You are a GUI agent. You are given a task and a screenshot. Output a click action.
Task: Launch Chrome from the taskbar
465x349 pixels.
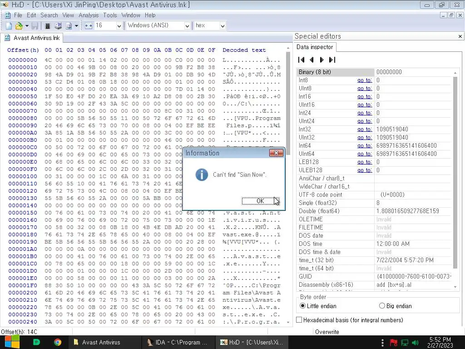coord(58,342)
